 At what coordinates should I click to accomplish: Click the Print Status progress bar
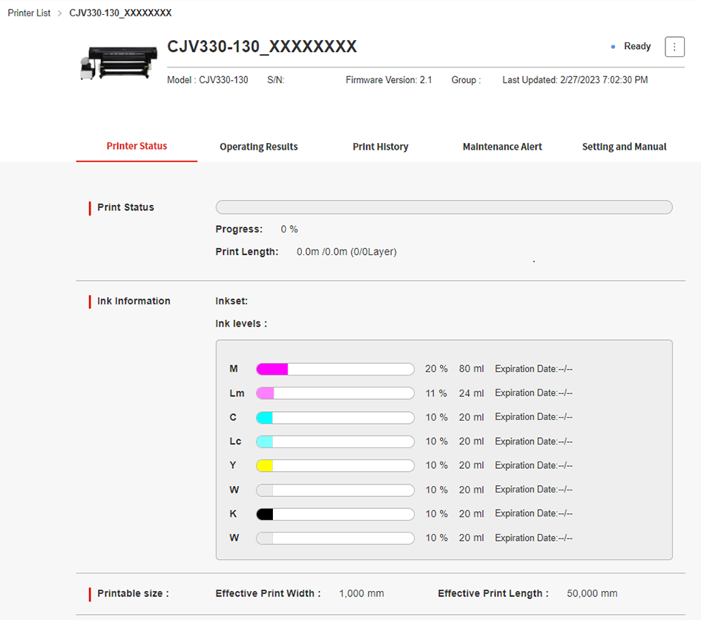[x=444, y=207]
